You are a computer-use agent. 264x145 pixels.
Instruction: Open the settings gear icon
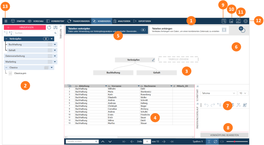(x=246, y=21)
